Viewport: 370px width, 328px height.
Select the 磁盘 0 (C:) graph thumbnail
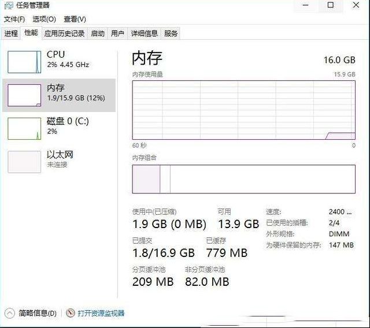(24, 128)
